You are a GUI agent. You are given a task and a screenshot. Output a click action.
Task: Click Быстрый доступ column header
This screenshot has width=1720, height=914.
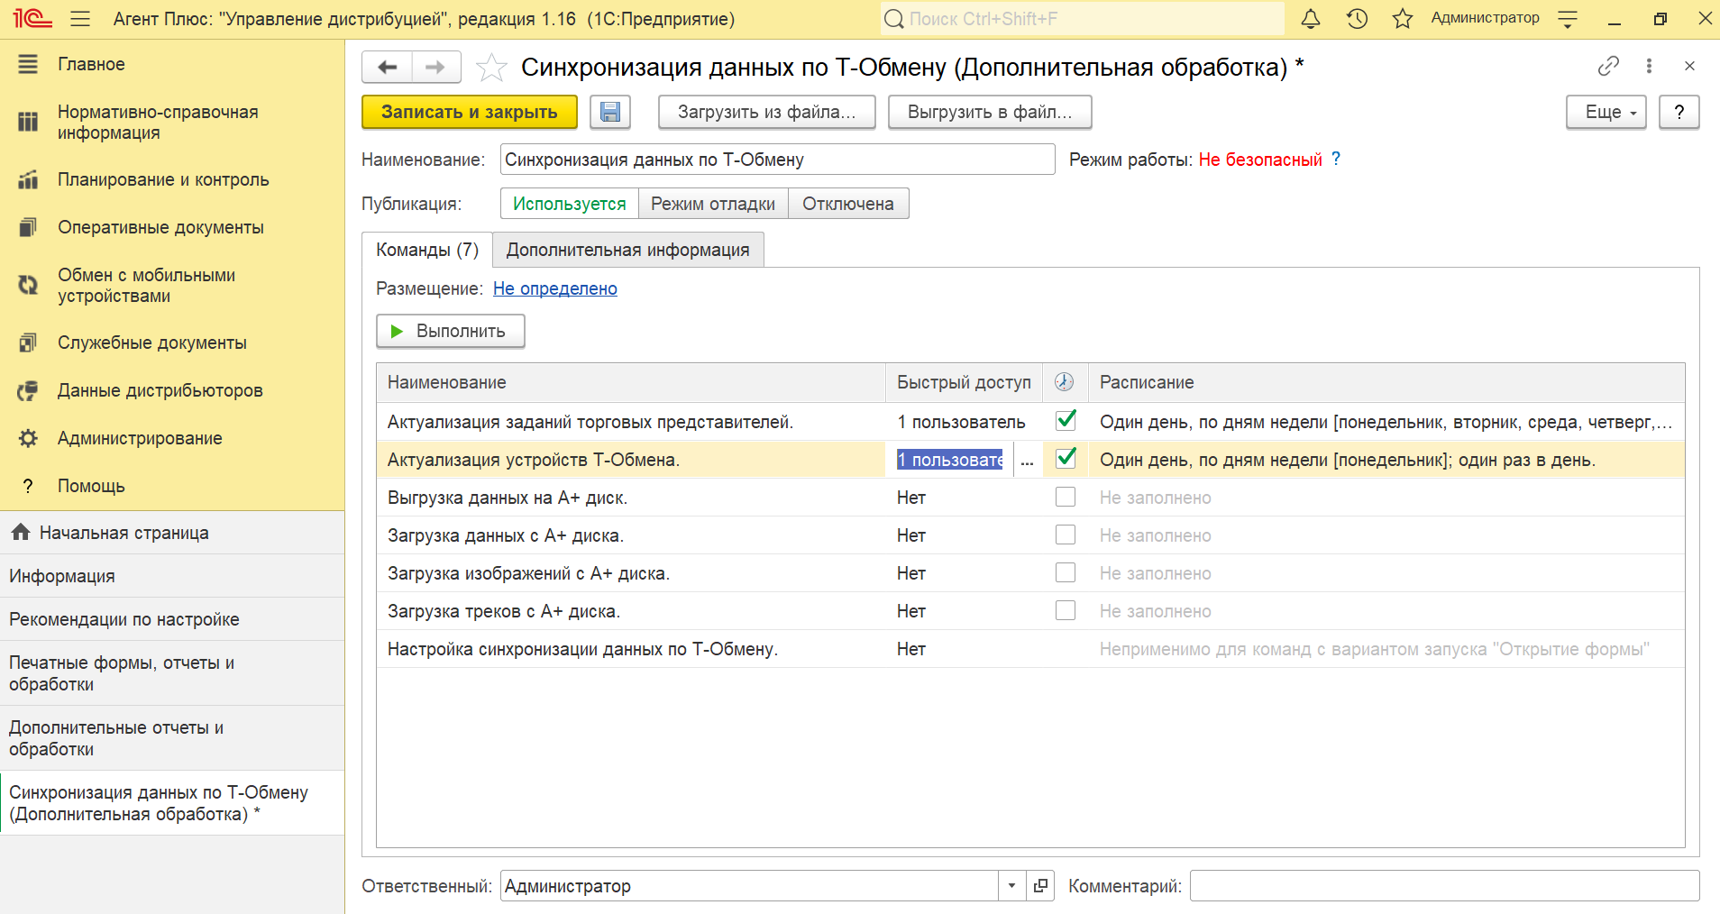(964, 382)
